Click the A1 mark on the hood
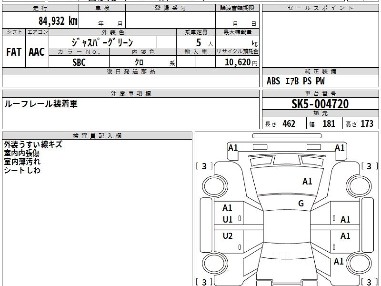 (307, 182)
